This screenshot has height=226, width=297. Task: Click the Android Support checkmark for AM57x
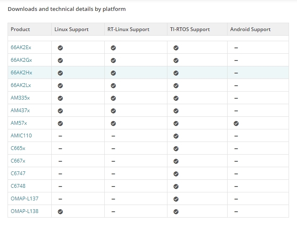click(236, 124)
